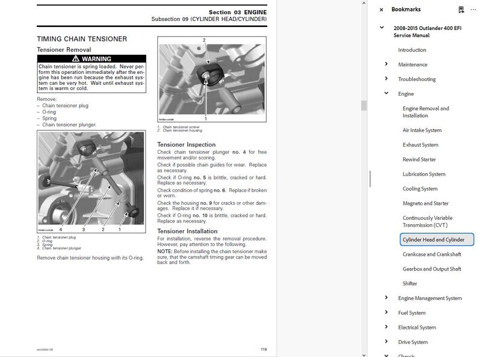Go to Engine Removal and Installation bookmark

pyautogui.click(x=426, y=112)
